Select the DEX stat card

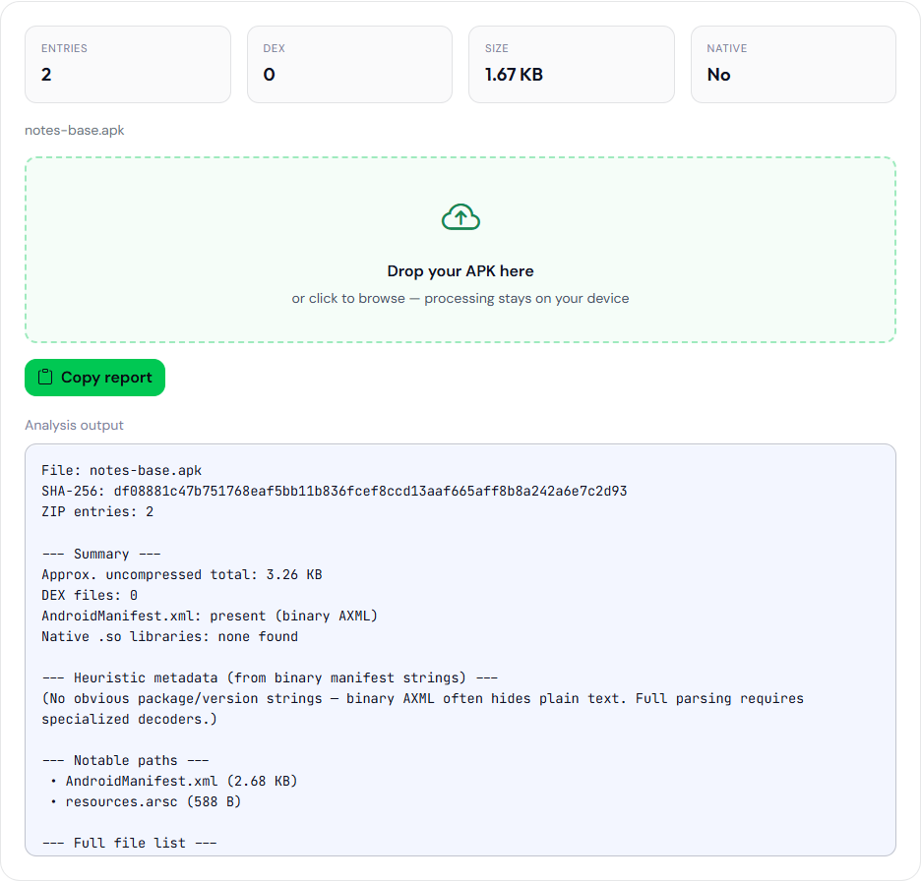click(x=349, y=64)
